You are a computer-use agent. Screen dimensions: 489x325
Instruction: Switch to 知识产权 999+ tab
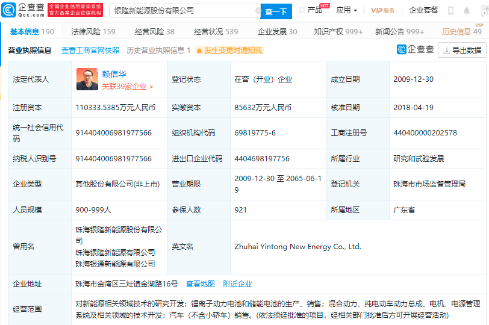[x=338, y=31]
